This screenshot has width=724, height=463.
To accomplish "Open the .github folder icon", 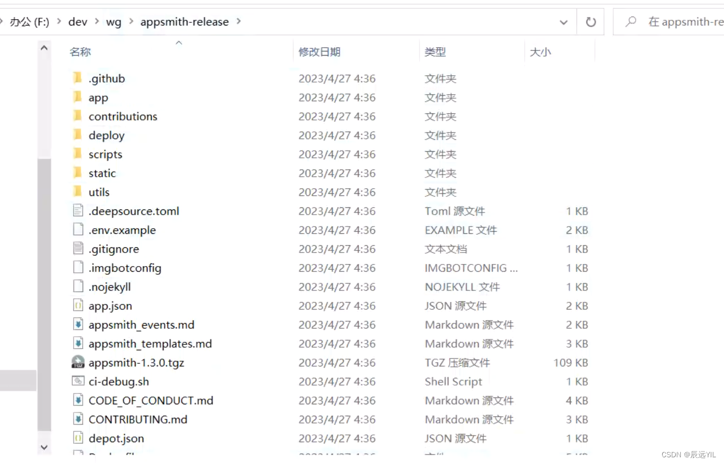I will [x=77, y=78].
